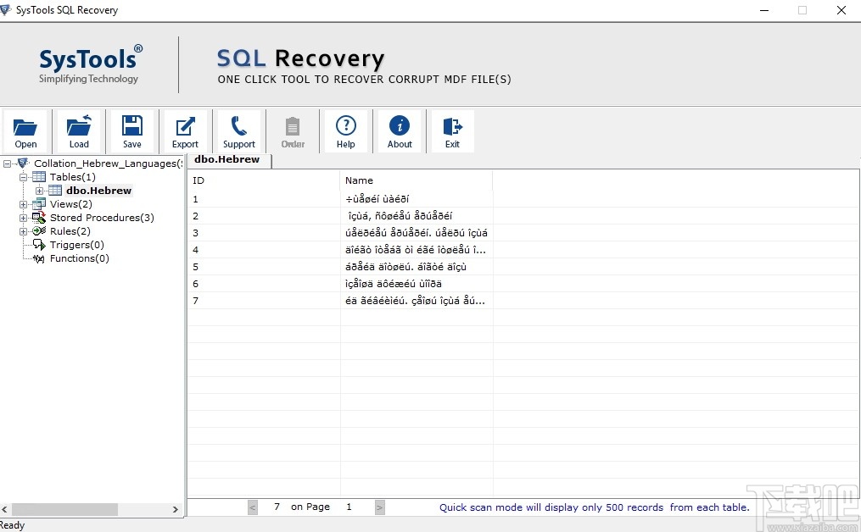Collapse the Tables(1) tree branch
The height and width of the screenshot is (532, 861).
click(x=24, y=177)
